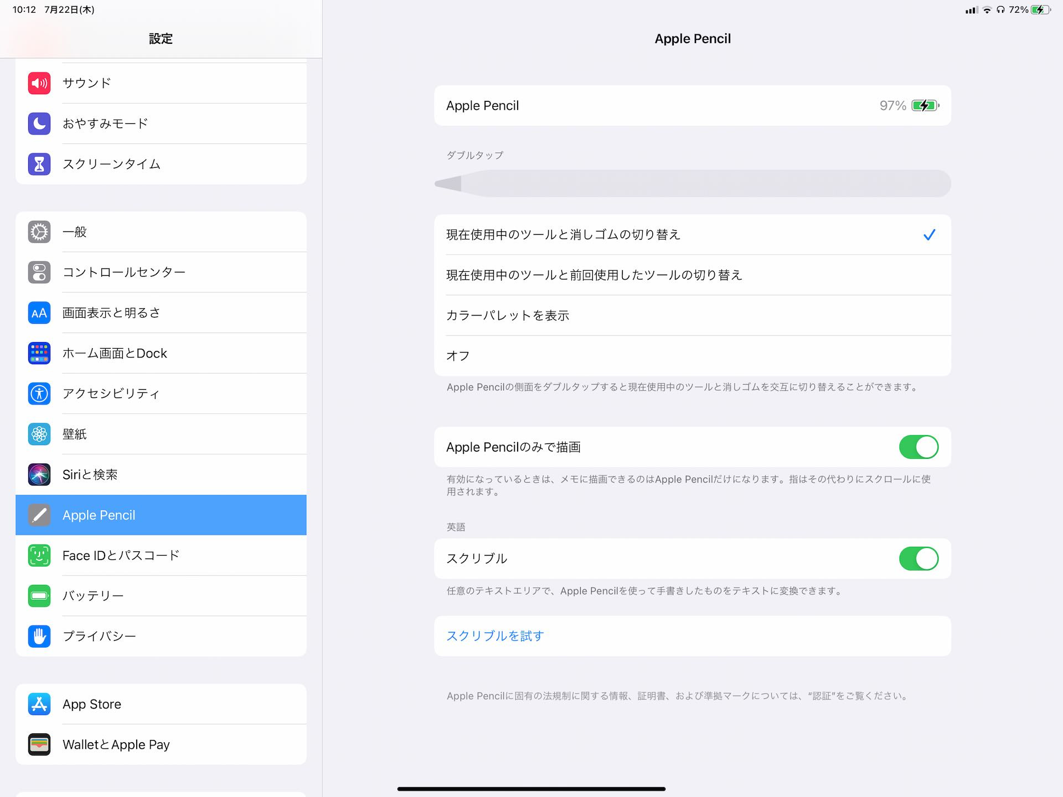Set double tap to オフ
This screenshot has width=1063, height=797.
click(x=693, y=356)
